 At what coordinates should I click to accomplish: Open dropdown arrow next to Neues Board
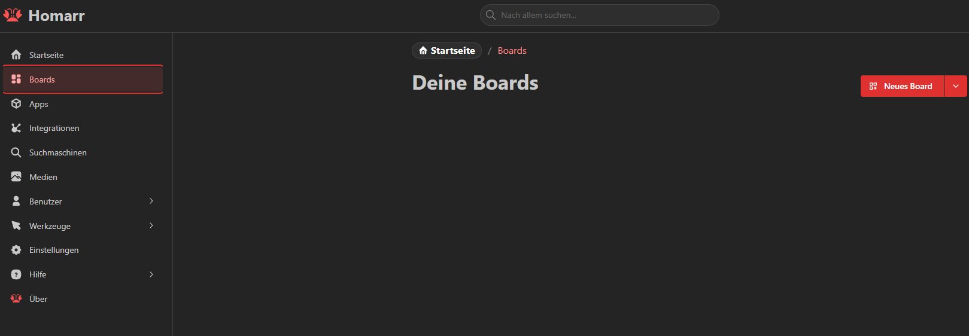click(x=955, y=86)
